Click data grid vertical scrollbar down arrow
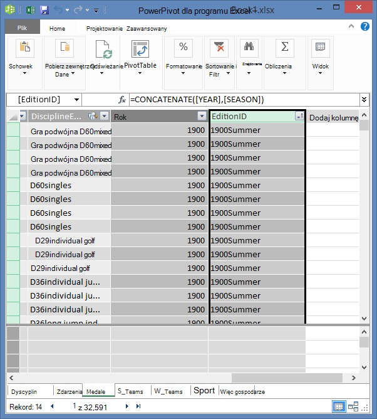Screen dimensions: 377x419 point(364,318)
